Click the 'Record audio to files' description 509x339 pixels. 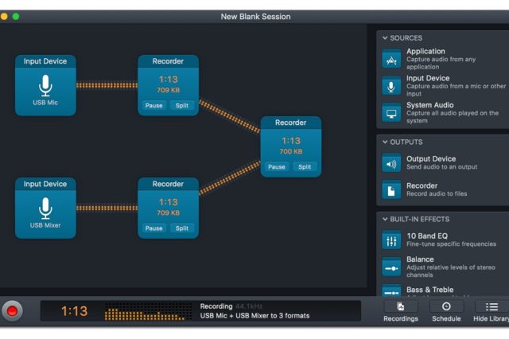click(x=437, y=194)
